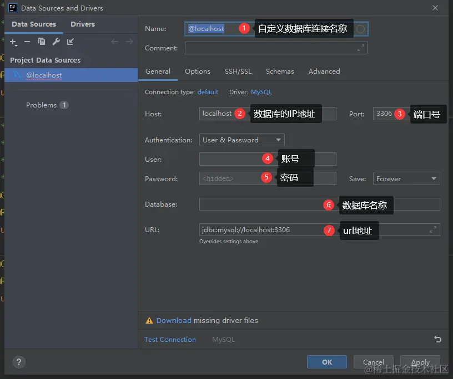This screenshot has height=379, width=453.
Task: Click the Cancel button
Action: 373,362
